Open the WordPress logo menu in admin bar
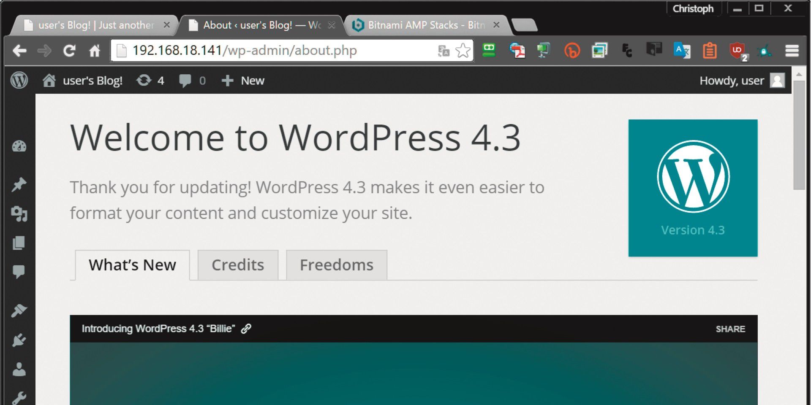 (19, 80)
